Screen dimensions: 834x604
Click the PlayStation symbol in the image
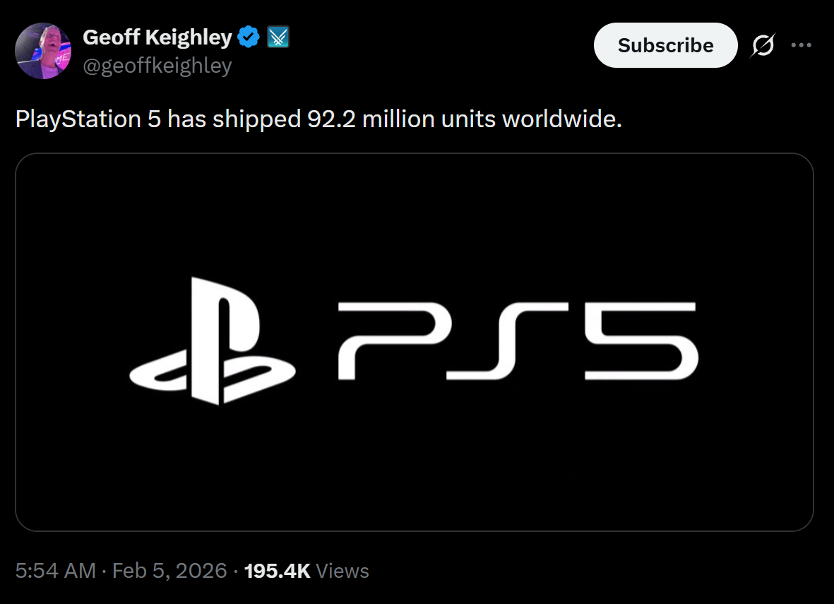[213, 341]
